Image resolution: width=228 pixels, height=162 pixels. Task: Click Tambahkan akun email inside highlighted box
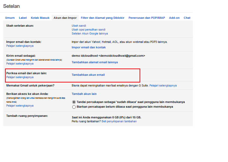[x=88, y=75]
